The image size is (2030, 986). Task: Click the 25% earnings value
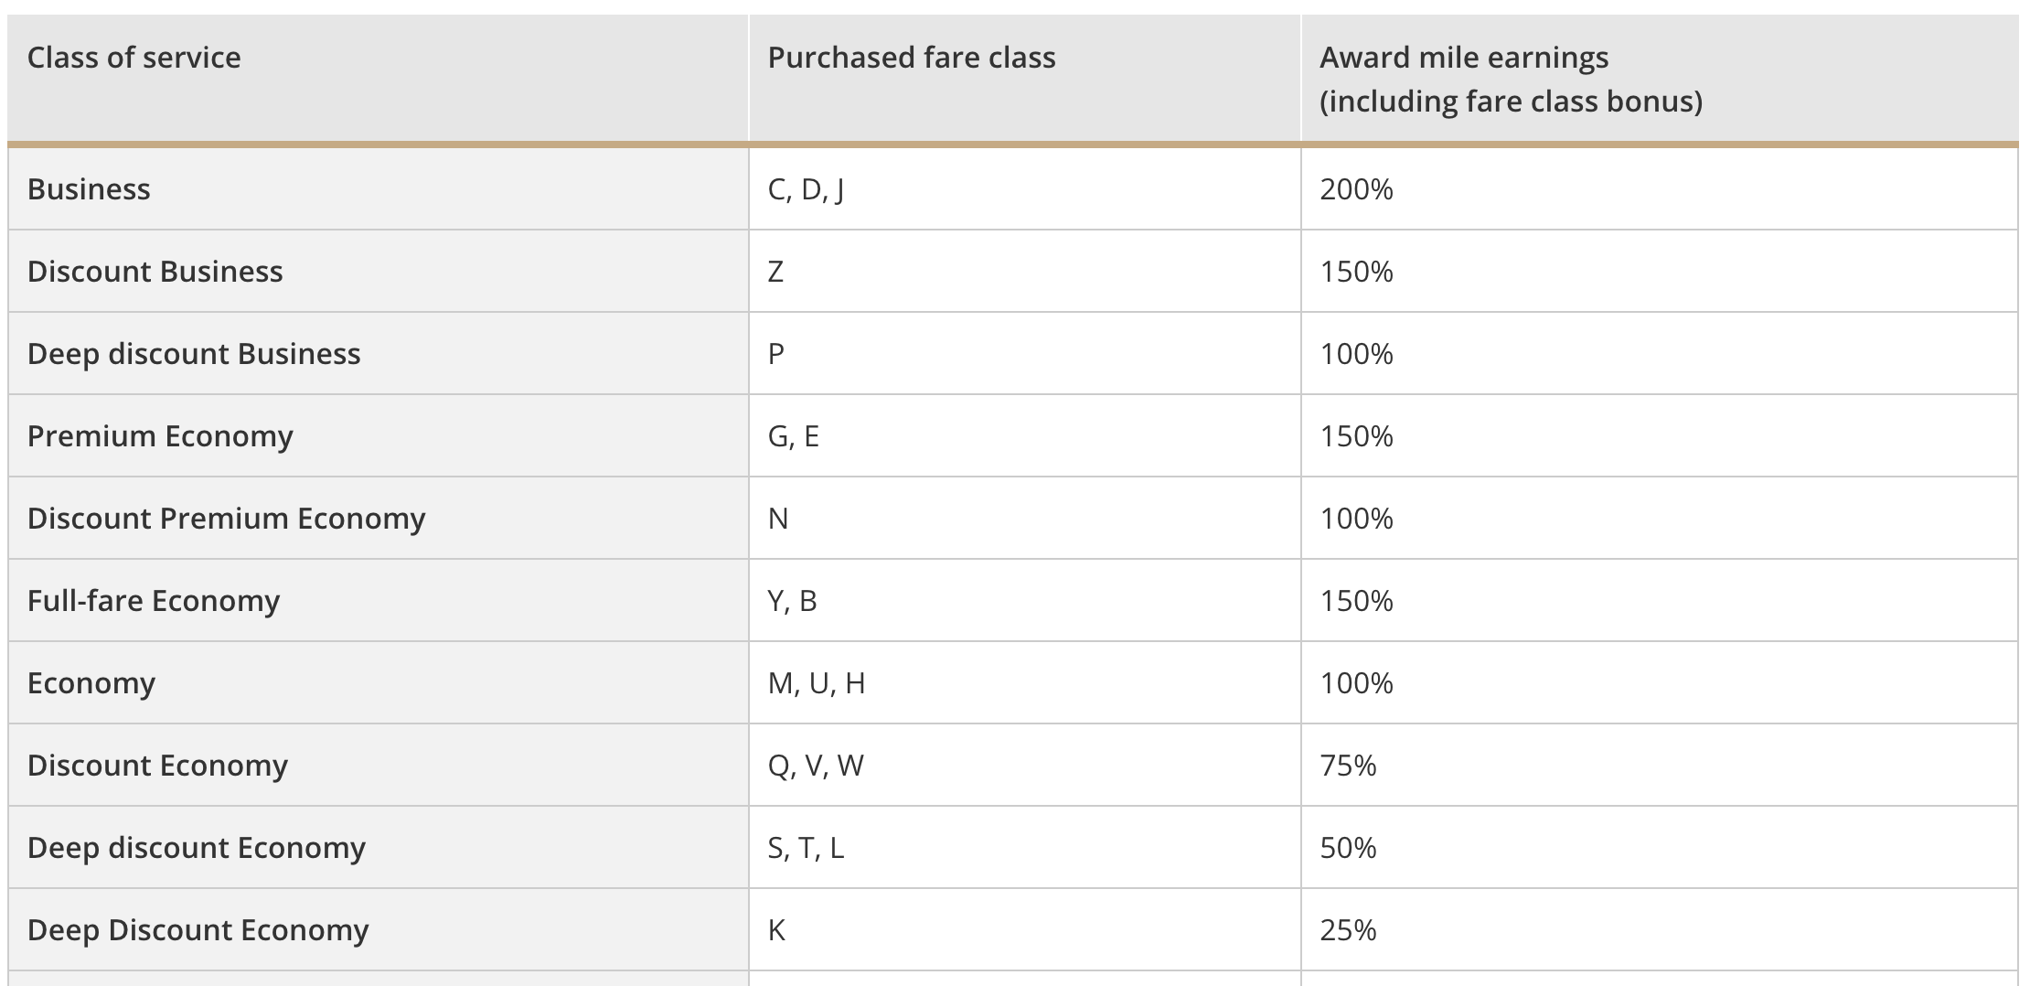pos(1348,930)
